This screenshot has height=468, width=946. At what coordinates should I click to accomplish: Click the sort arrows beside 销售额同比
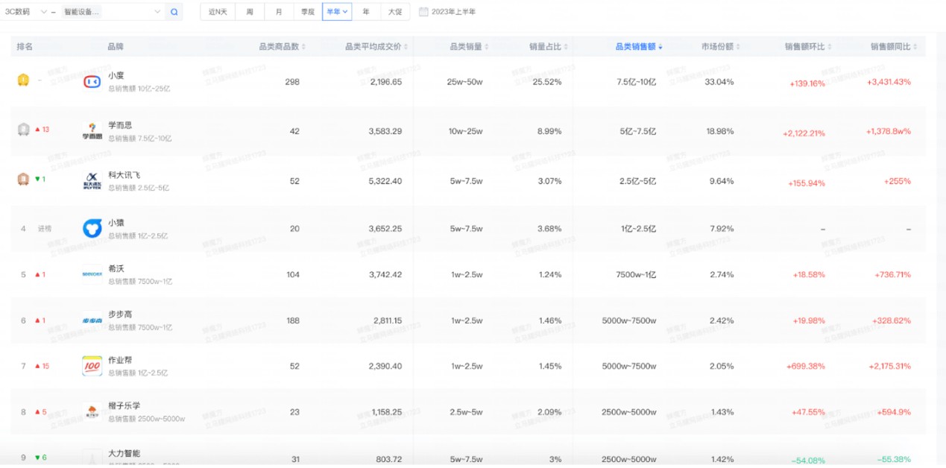tap(915, 47)
